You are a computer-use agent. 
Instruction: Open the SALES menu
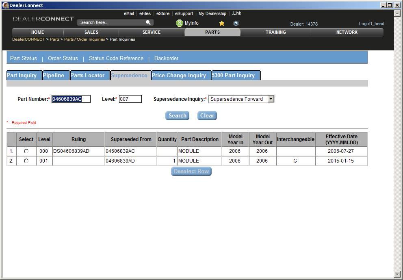click(x=91, y=32)
